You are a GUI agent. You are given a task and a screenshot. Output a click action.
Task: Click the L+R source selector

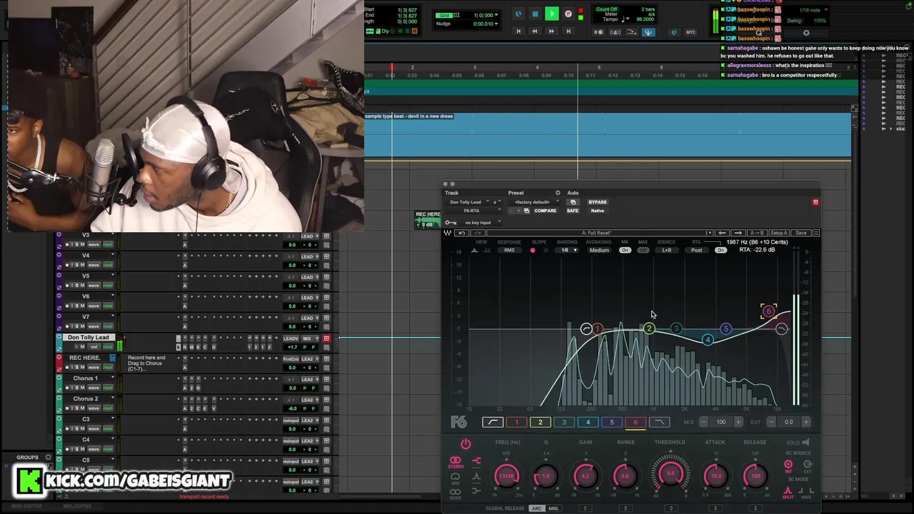coord(666,251)
